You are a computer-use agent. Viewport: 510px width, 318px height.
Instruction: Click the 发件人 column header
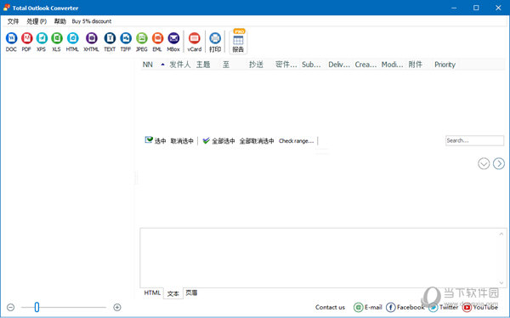pos(180,65)
